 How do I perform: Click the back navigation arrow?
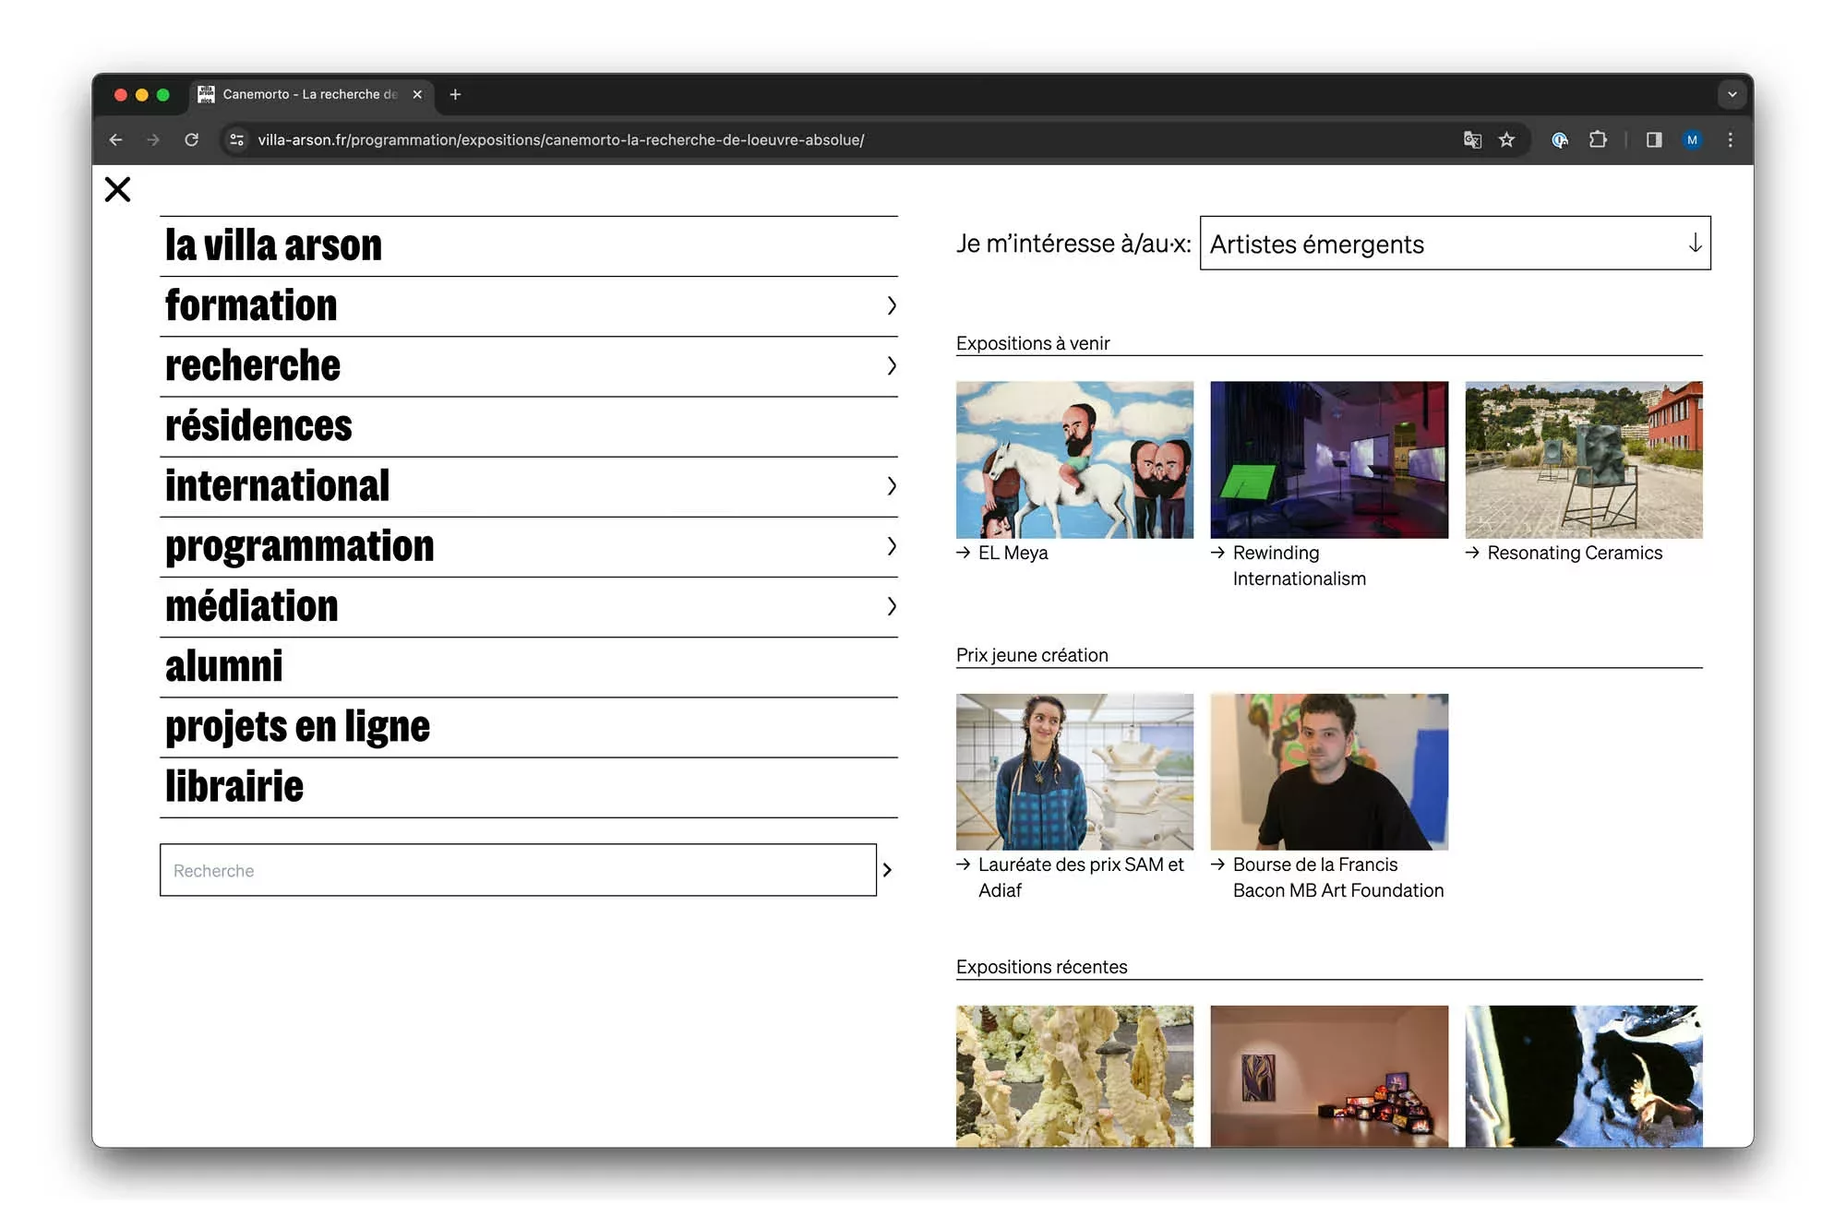115,139
